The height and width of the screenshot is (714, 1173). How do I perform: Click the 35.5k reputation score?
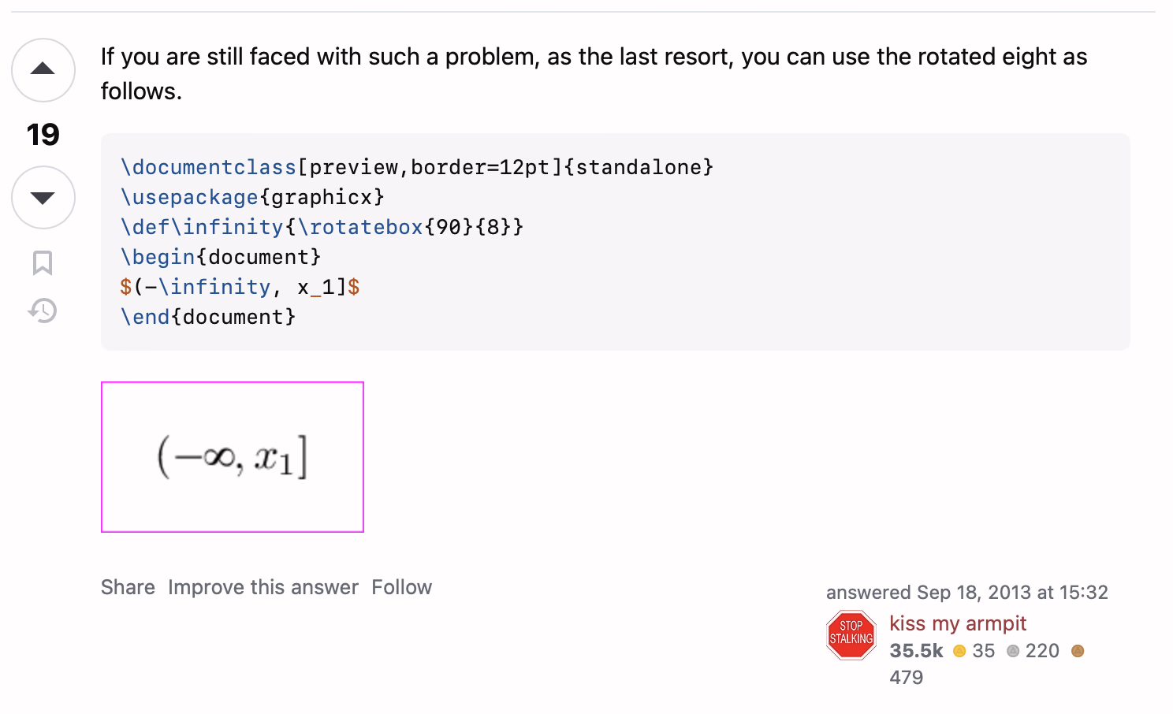(916, 651)
